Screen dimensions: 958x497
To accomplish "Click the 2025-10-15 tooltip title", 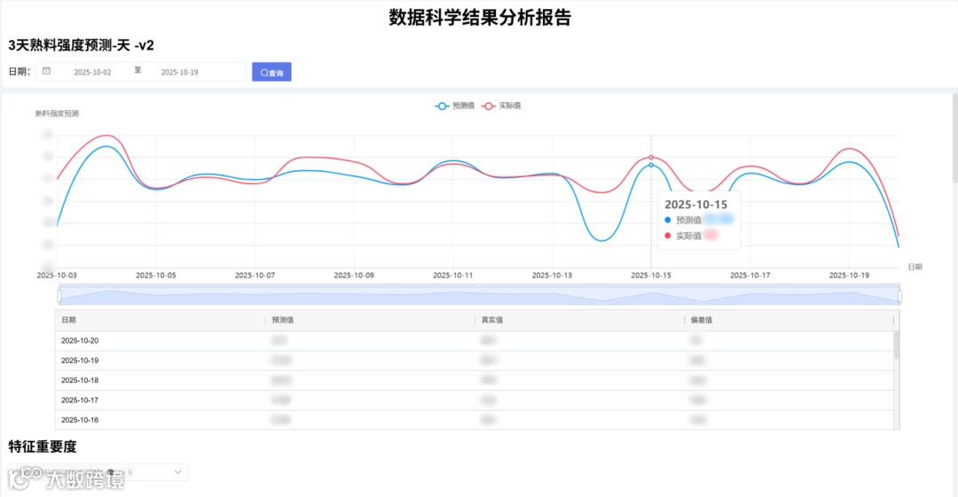I will click(x=696, y=205).
